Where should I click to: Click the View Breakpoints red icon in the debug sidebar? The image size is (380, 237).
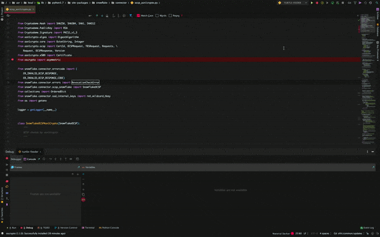[x=7, y=181]
